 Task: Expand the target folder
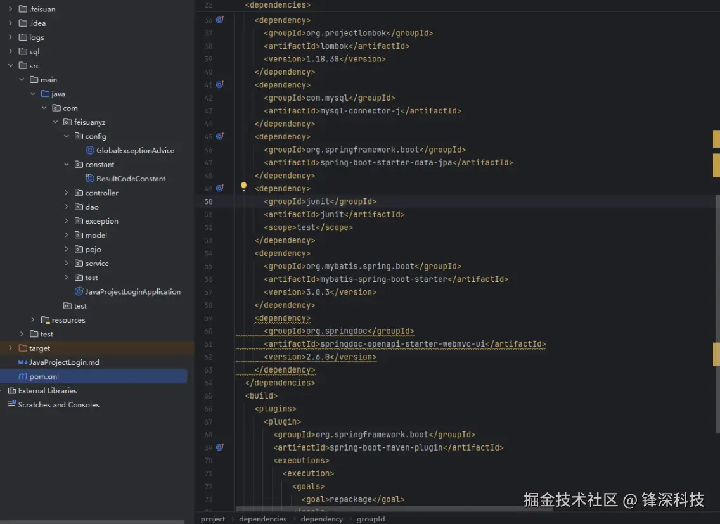point(10,348)
